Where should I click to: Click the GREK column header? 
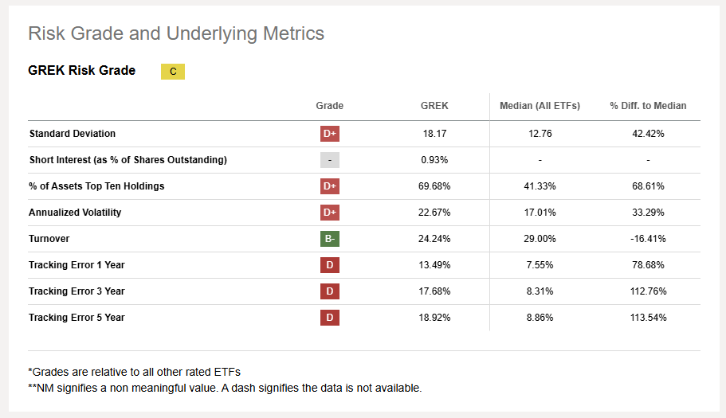point(434,106)
